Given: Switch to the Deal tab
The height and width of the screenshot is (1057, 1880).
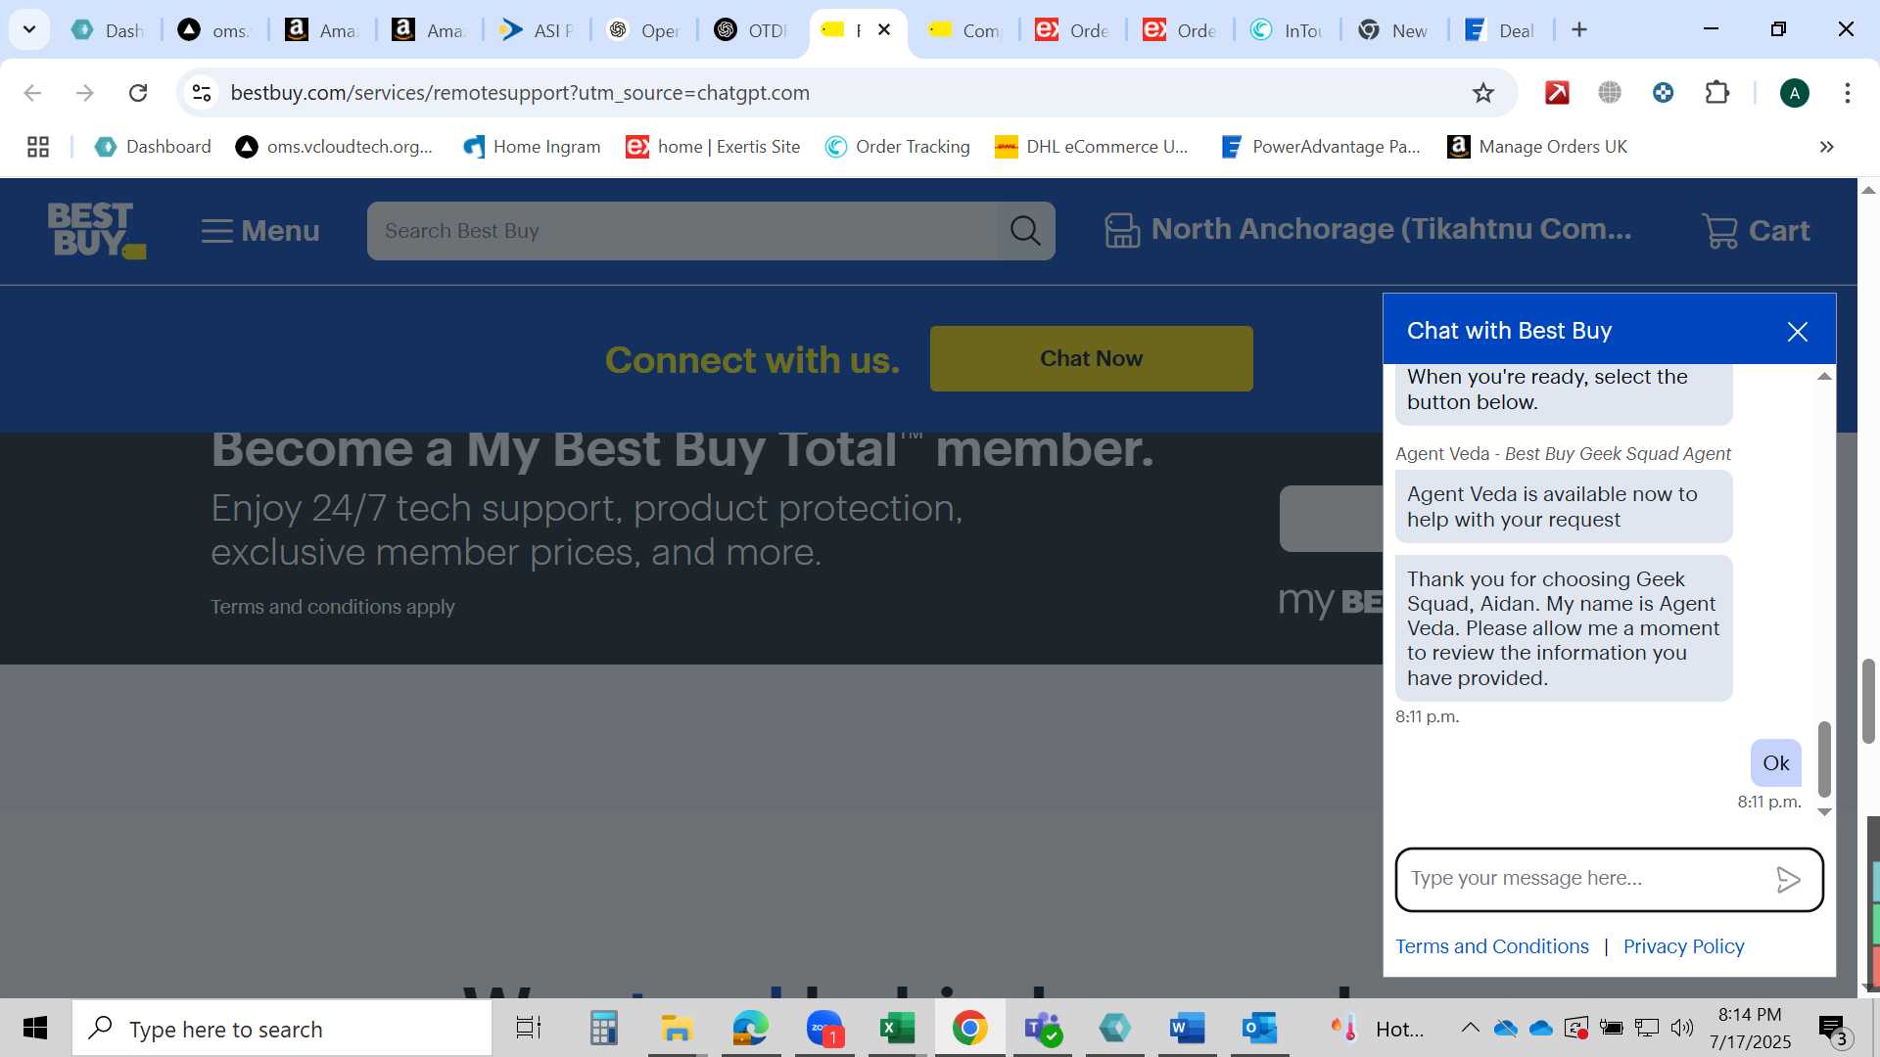Looking at the screenshot, I should 1501,30.
